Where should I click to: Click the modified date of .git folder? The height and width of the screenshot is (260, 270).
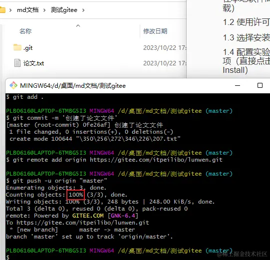[x=165, y=48]
